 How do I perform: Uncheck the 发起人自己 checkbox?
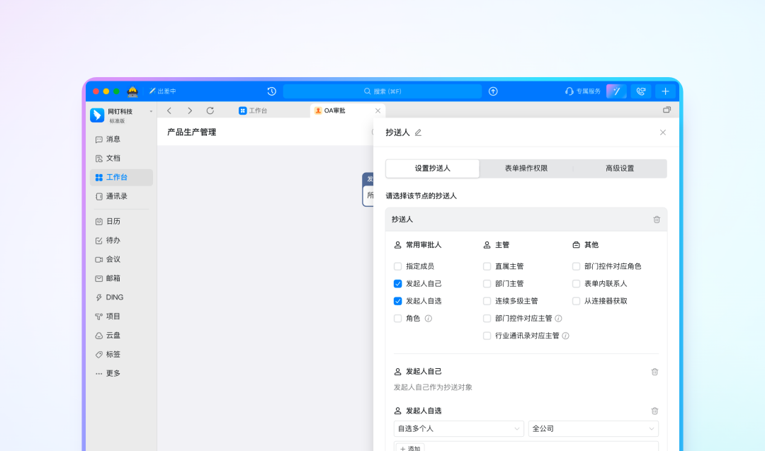398,283
